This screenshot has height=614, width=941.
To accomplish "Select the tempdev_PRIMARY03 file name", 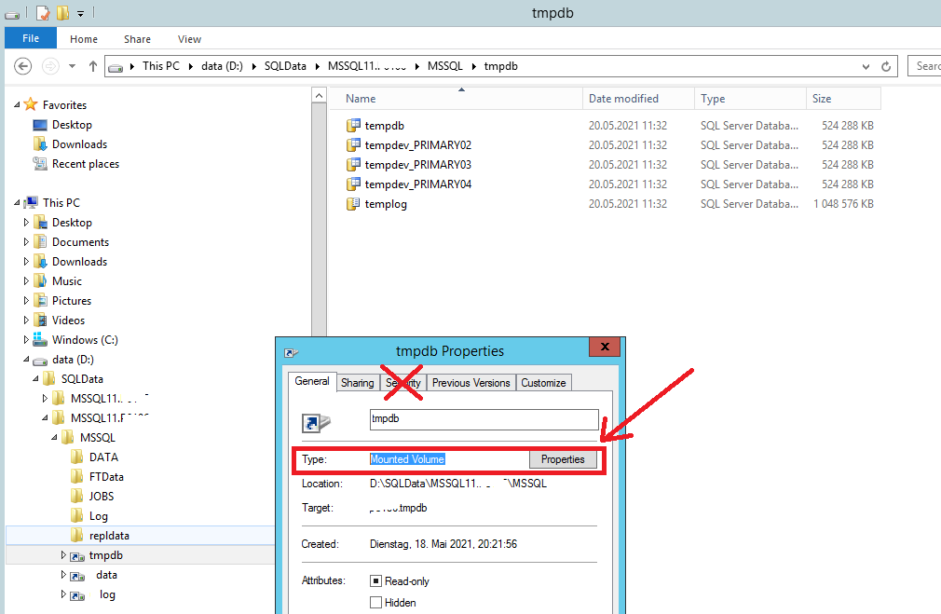I will [x=418, y=165].
